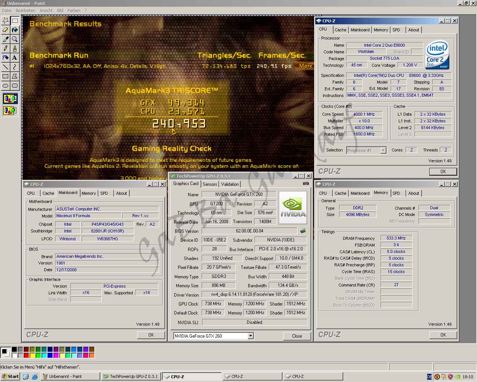Click the DRAM Frequency value 533.3 MHz
The height and width of the screenshot is (382, 477).
pyautogui.click(x=396, y=238)
